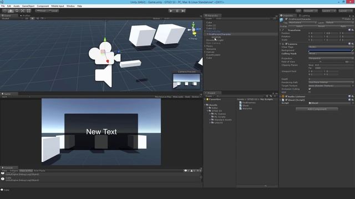Toggle the Audio Listener enabled checkbox
The width and height of the screenshot is (355, 199).
(286, 96)
